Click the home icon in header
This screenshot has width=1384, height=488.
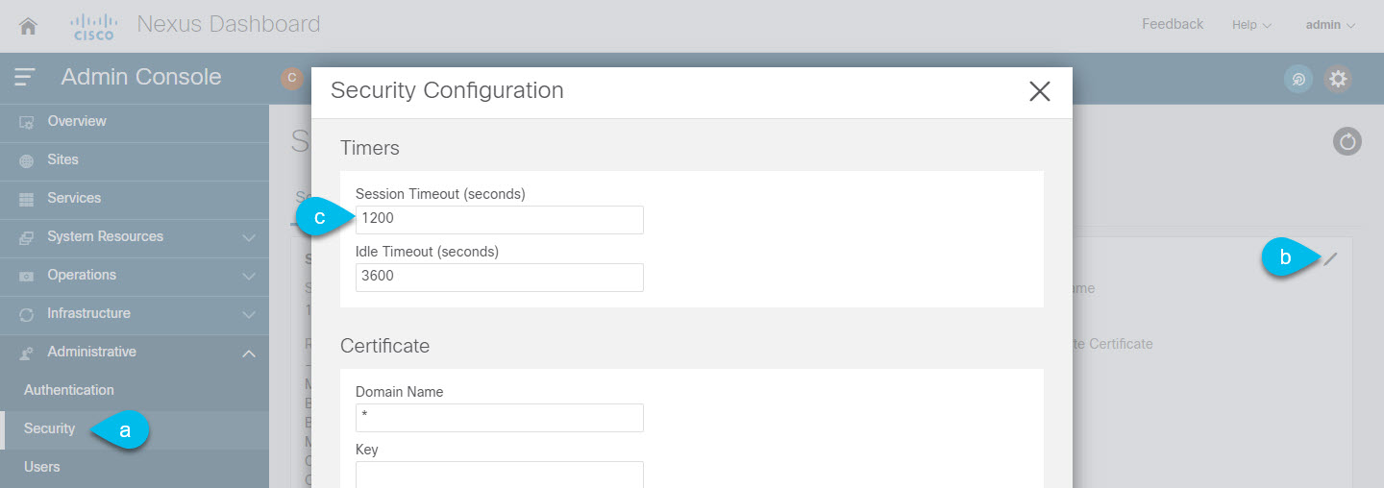tap(28, 26)
